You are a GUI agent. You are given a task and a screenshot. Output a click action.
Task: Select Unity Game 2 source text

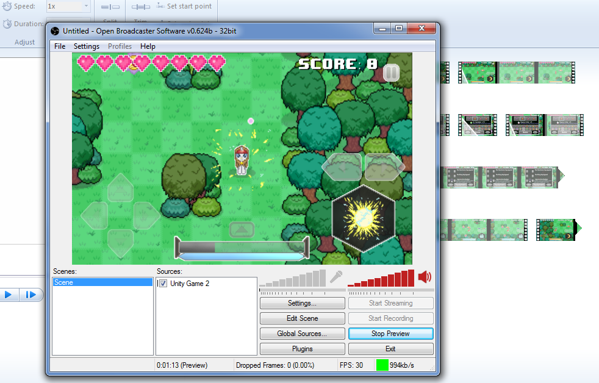[190, 284]
